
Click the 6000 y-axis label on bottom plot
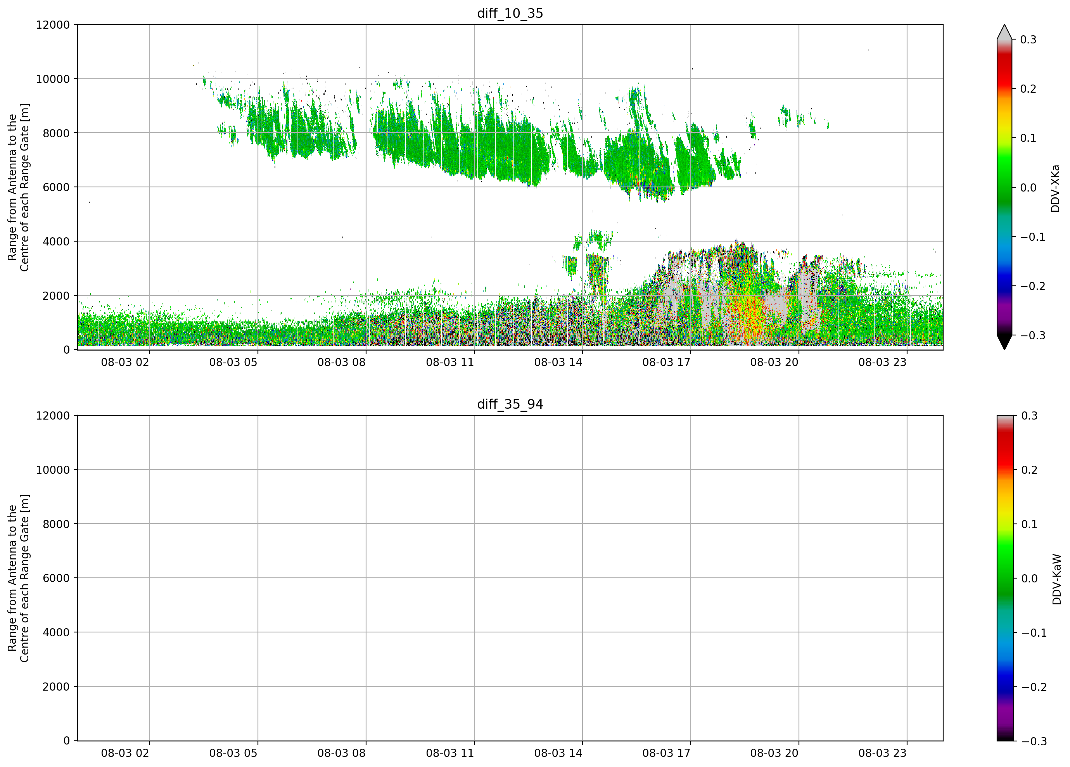pos(56,578)
